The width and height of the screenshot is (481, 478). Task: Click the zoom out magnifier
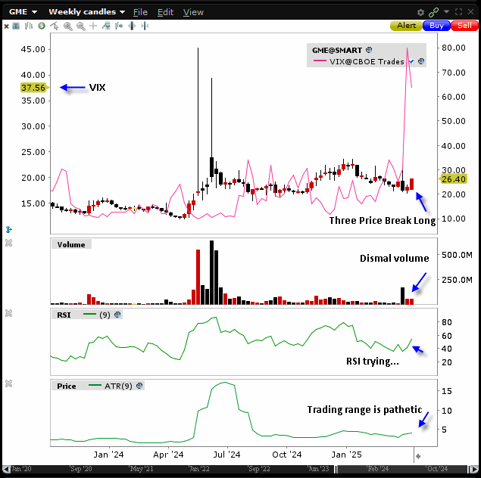(x=81, y=26)
